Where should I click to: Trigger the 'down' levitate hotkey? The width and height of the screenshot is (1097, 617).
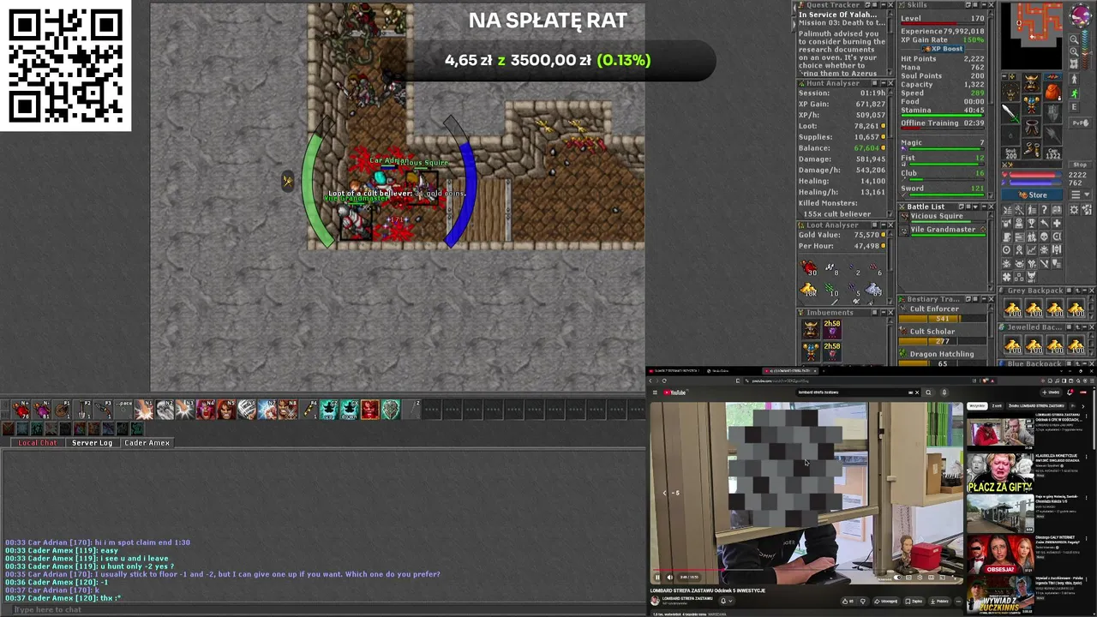coord(349,410)
